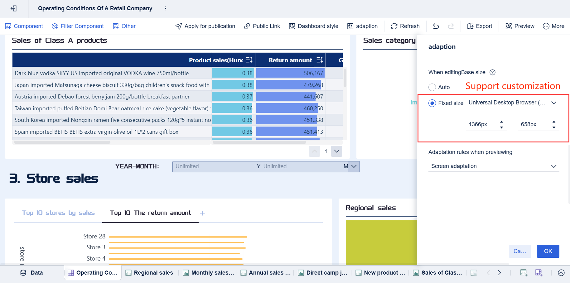Image resolution: width=570 pixels, height=283 pixels.
Task: Click the Public Link icon
Action: tap(248, 26)
